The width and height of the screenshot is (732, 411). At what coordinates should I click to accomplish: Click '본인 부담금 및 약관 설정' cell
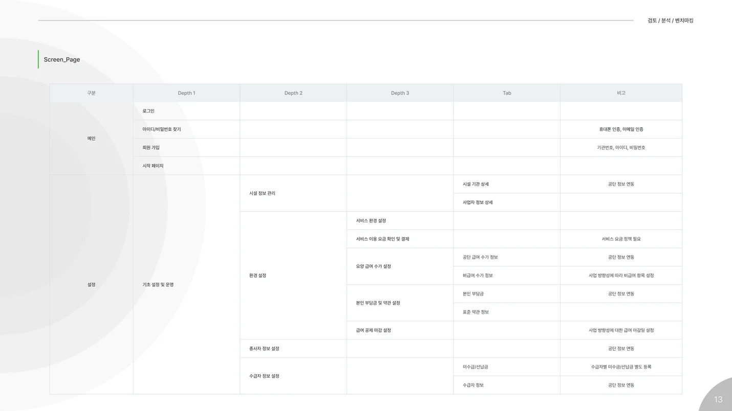click(400, 303)
